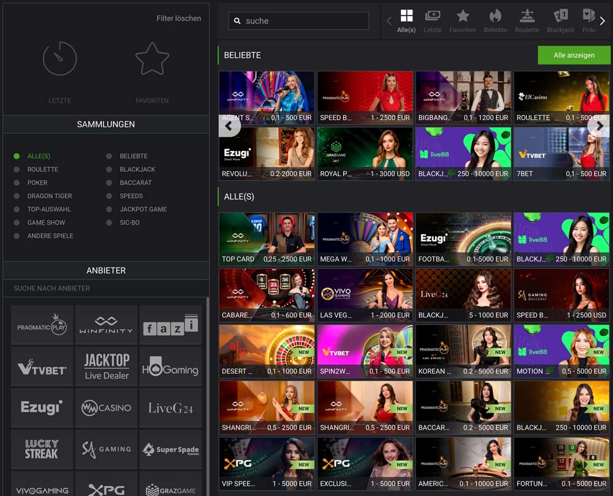Select the GrazGame provider logo
The image size is (613, 496).
point(170,484)
